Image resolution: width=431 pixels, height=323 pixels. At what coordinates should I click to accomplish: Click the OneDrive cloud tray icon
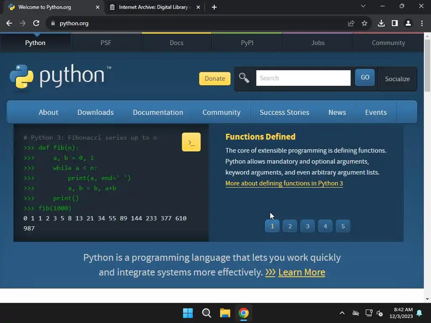[x=356, y=313]
